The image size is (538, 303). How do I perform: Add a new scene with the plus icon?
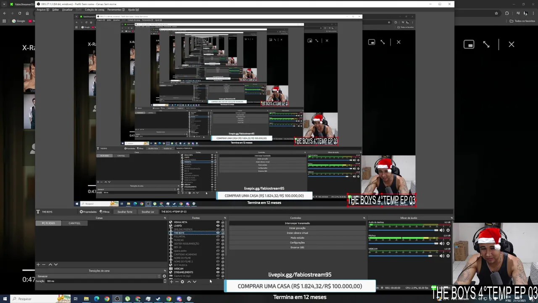38,265
